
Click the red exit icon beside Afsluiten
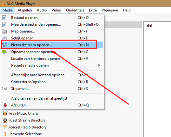(5, 105)
